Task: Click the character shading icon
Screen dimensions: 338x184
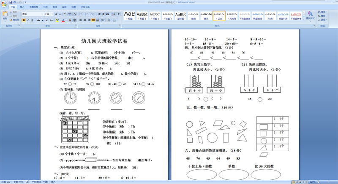Action: point(70,20)
